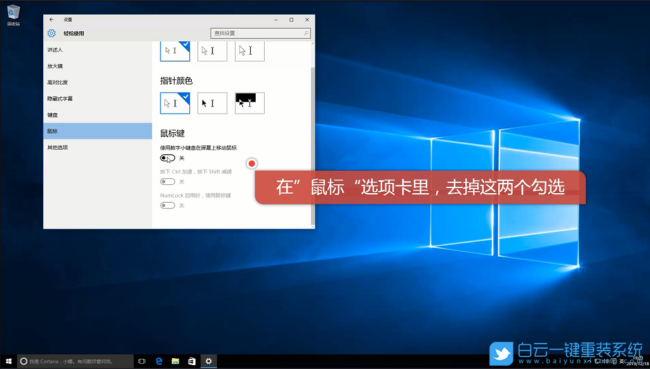Select the black pointer color option

(212, 103)
